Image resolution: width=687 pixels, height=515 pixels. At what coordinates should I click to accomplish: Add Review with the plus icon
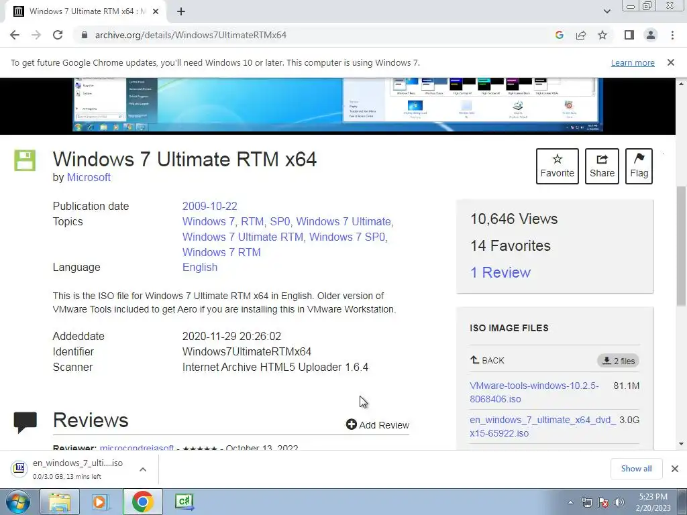click(x=377, y=424)
